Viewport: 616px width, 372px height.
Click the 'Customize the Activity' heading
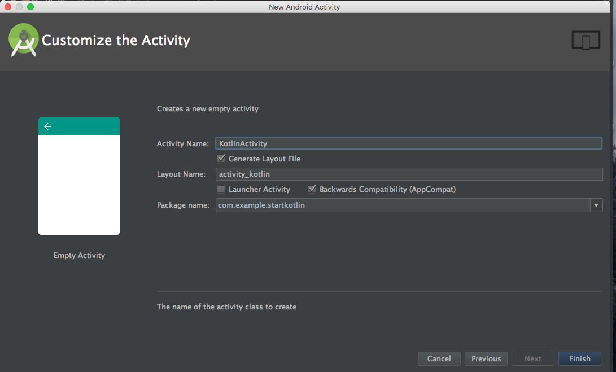(x=116, y=40)
